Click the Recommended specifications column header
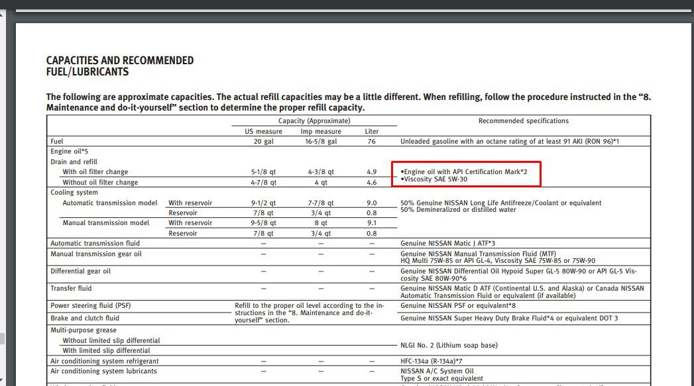Viewport: 694px width, 386px height. click(523, 121)
